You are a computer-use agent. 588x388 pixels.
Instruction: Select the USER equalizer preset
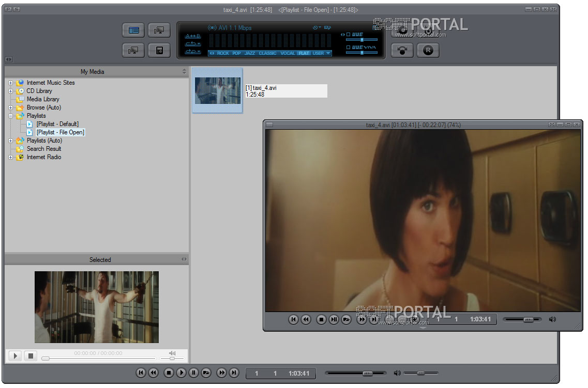pos(318,53)
